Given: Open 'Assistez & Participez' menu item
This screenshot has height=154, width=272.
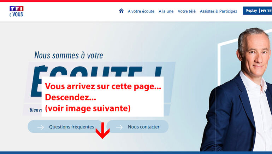Looking at the screenshot, I should 218,11.
